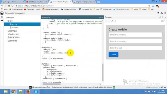Open Blogger WhatsApp bookmark

pos(50,9)
